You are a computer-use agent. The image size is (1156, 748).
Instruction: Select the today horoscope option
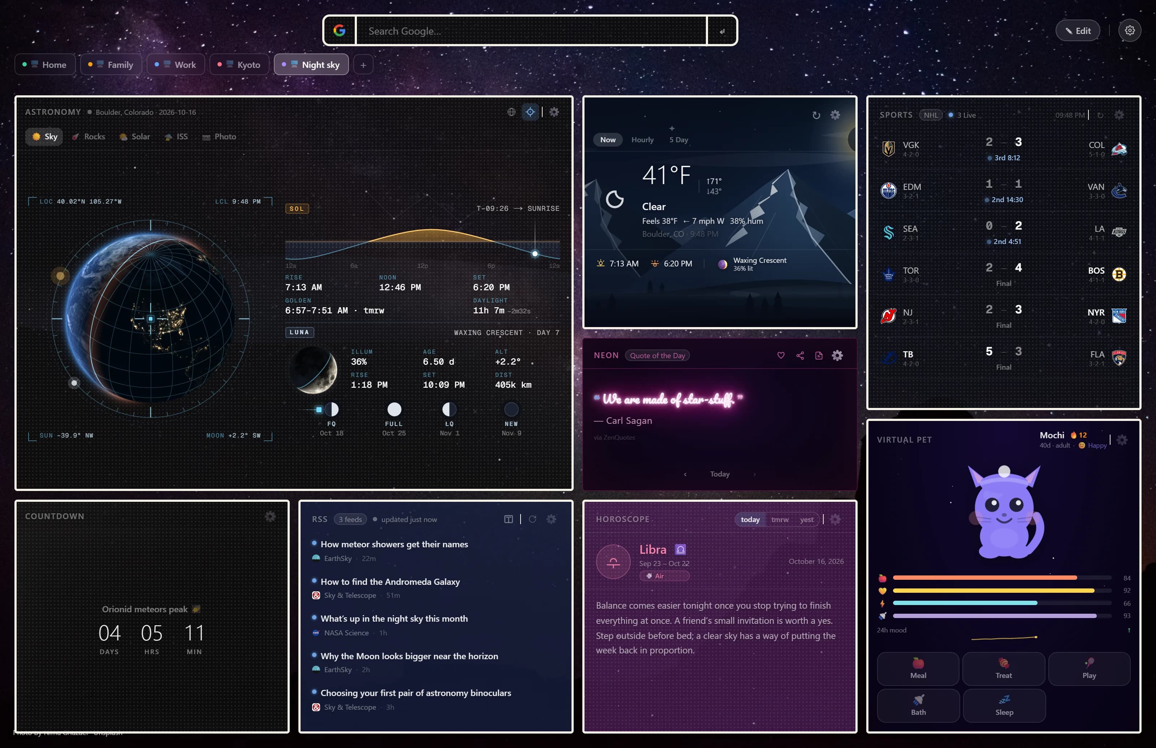click(750, 519)
